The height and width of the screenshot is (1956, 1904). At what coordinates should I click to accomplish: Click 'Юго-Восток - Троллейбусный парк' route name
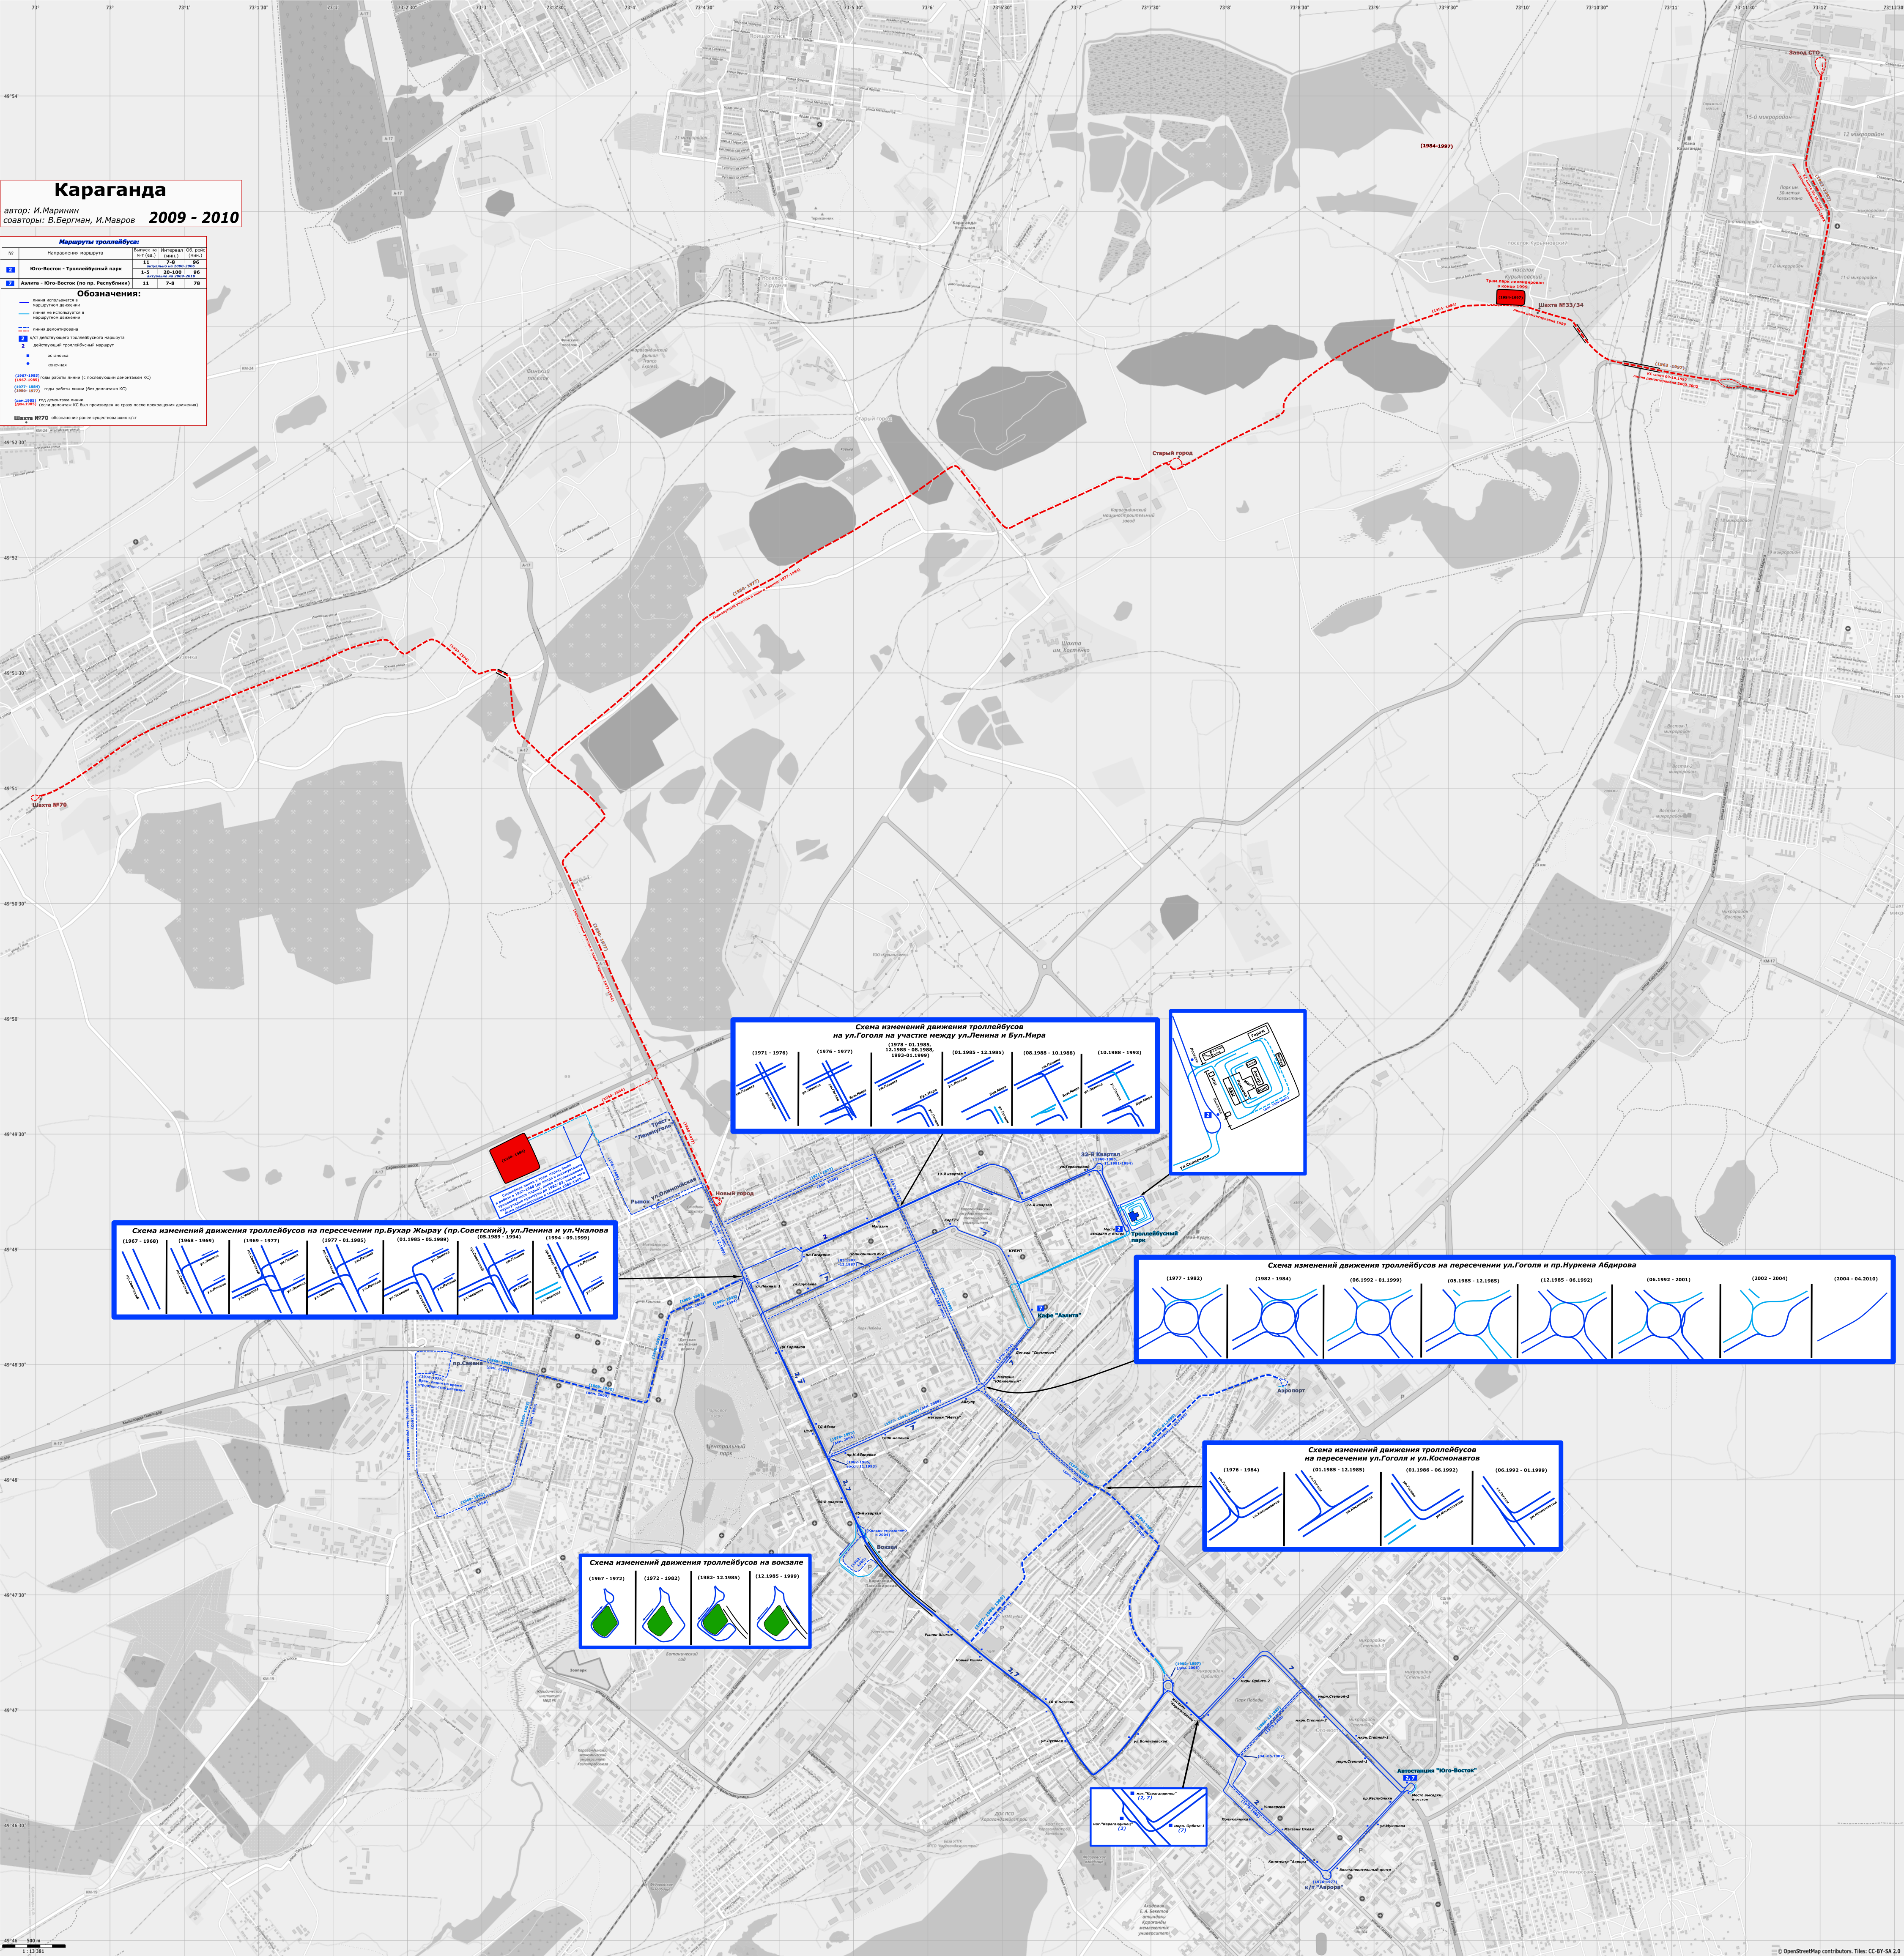point(76,269)
